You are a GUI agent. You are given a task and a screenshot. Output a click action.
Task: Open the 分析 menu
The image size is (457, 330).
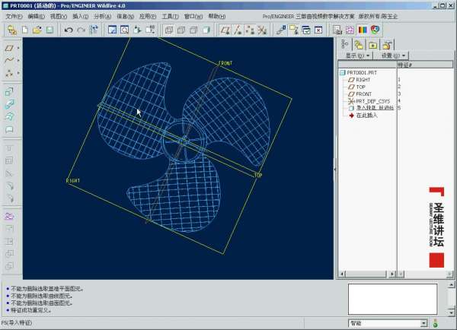[x=103, y=16]
